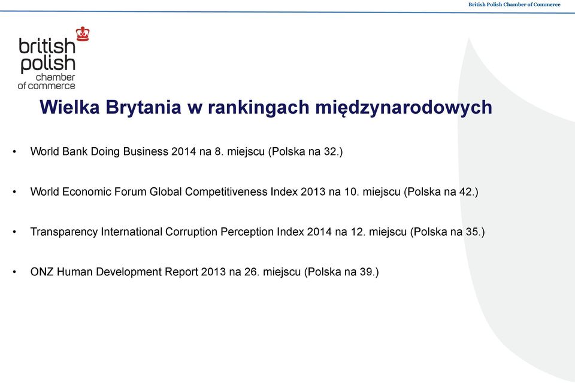Viewport: 575px width, 383px height.
Task: Click the 'British Polish Chamber of Commerce' header text
Action: (x=514, y=4)
